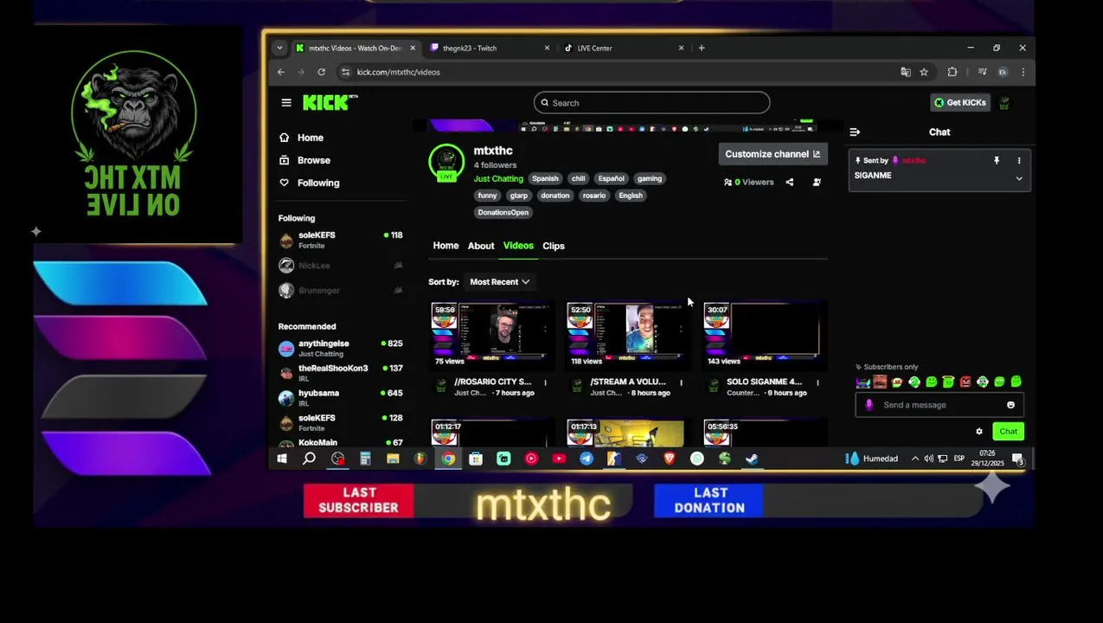Open WhatsApp from the taskbar
The width and height of the screenshot is (1103, 623).
point(697,459)
